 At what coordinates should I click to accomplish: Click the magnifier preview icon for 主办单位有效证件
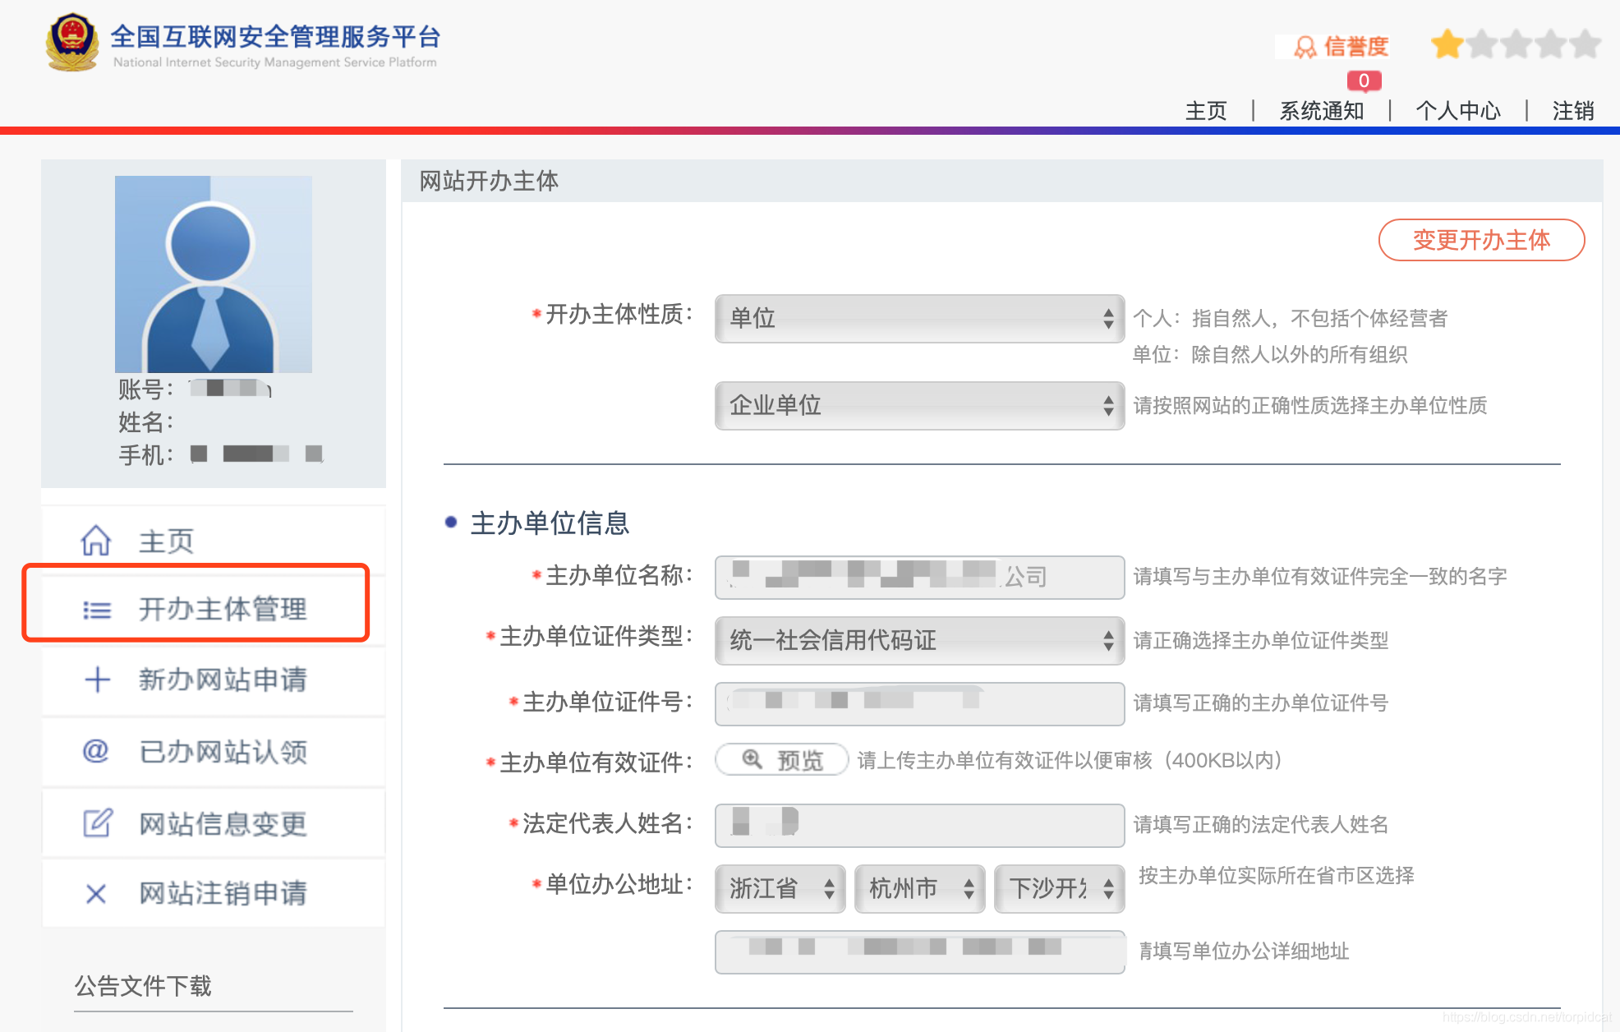coord(750,760)
